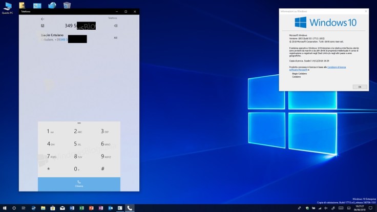Click the backspace icon beside the number
Viewport: 377px width, 212px height.
[x=115, y=26]
